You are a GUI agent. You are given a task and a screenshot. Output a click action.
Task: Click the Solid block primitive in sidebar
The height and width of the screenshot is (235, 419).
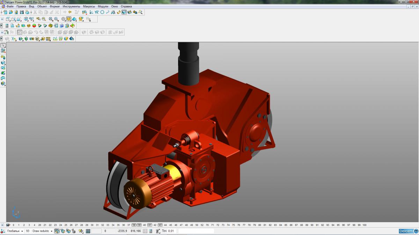coord(3,63)
